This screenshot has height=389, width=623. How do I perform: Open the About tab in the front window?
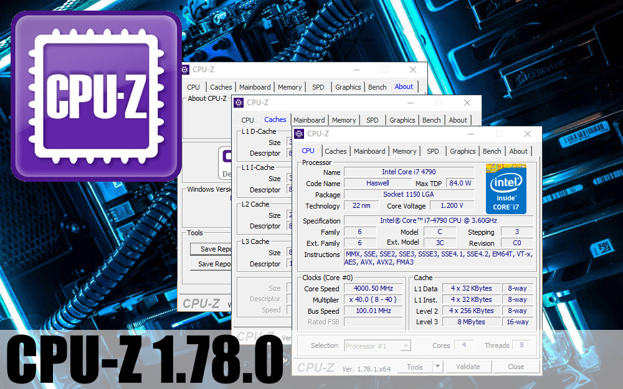518,151
